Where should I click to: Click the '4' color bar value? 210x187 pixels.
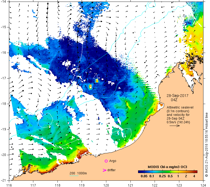point(194,176)
